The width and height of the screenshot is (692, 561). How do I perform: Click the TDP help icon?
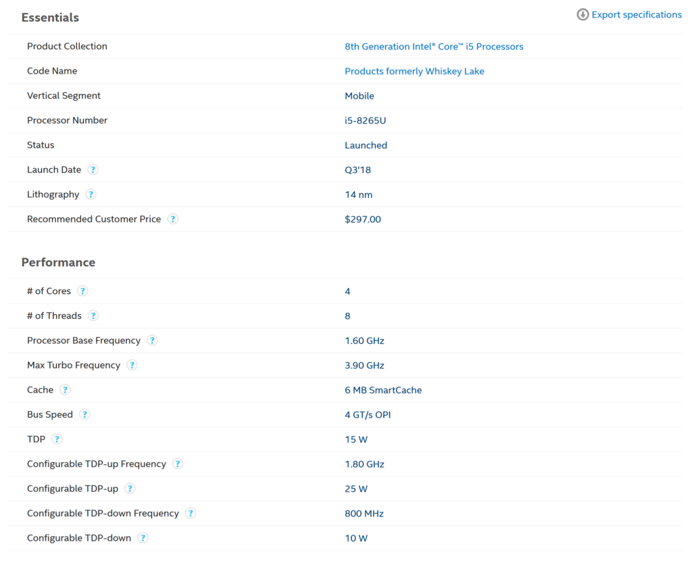(57, 439)
